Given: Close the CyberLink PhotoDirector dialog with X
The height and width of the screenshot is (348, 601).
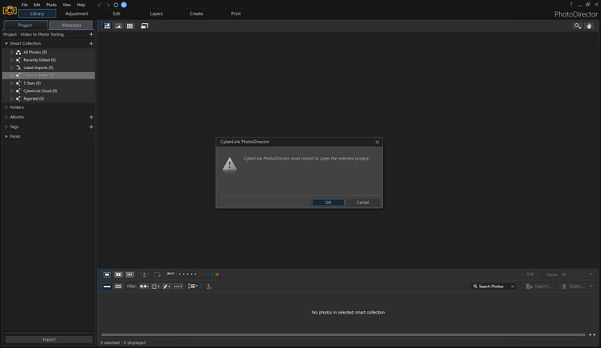Looking at the screenshot, I should click(x=377, y=142).
